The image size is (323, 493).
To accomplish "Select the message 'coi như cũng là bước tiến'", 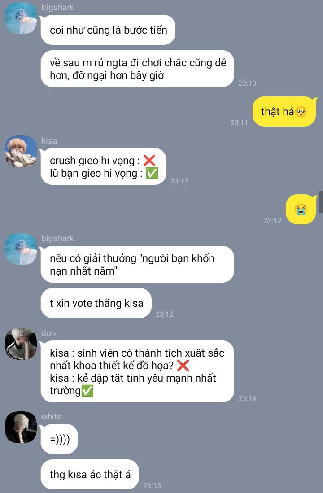I will [x=108, y=30].
